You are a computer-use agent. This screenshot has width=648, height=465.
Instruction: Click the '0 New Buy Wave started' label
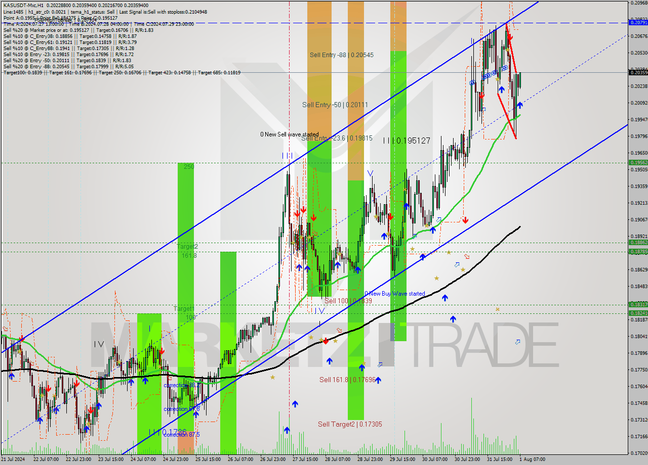pos(395,294)
